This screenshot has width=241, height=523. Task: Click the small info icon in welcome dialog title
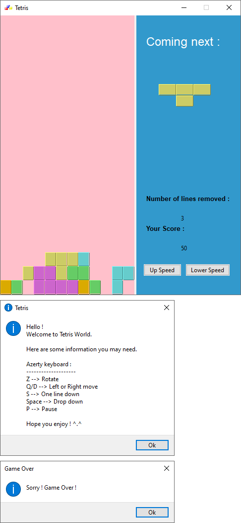8,308
